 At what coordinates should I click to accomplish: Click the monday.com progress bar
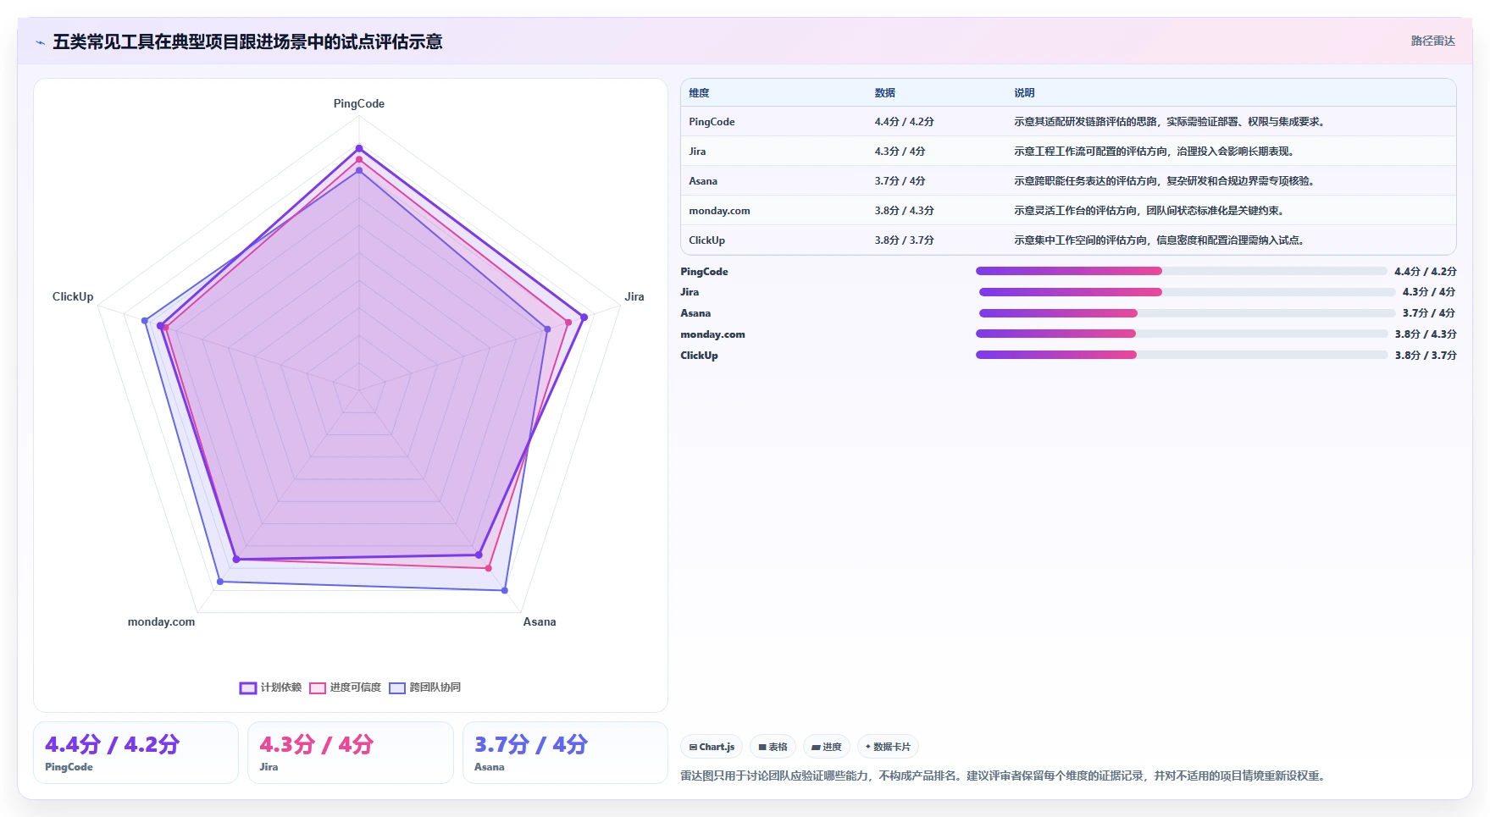coord(1182,334)
